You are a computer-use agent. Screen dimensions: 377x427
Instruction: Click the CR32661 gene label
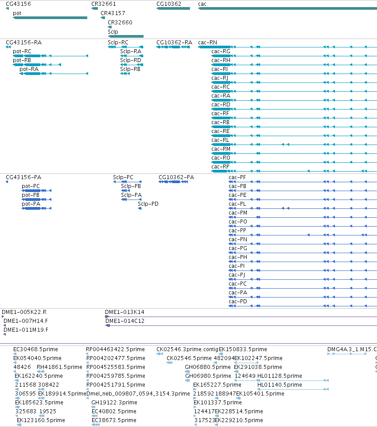click(x=103, y=4)
